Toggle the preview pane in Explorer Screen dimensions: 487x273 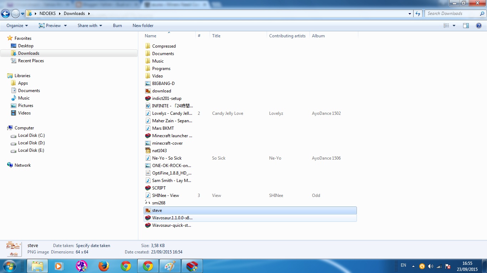(466, 25)
